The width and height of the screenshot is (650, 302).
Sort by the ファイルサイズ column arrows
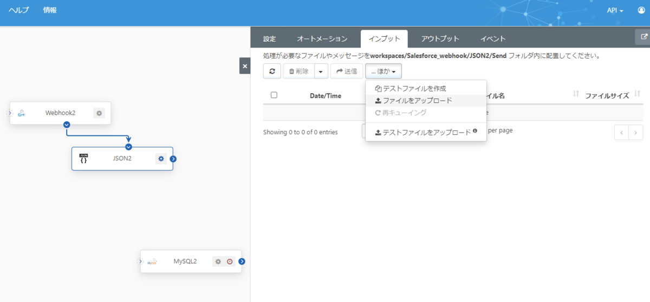click(637, 94)
